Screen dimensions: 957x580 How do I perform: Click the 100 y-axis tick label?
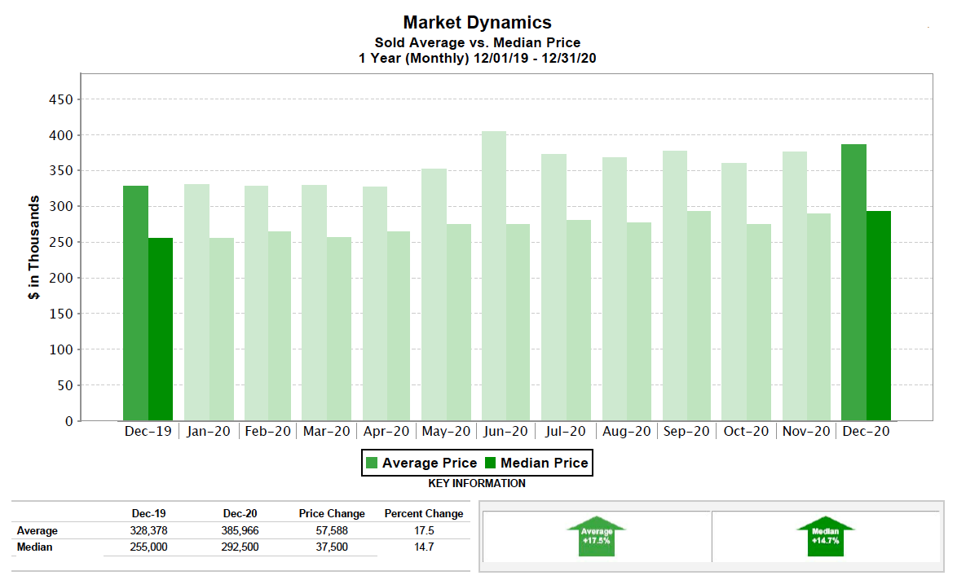pos(61,349)
